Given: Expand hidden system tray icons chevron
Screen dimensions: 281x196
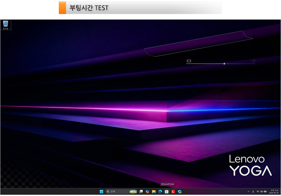Looking at the screenshot, I should pos(248,191).
